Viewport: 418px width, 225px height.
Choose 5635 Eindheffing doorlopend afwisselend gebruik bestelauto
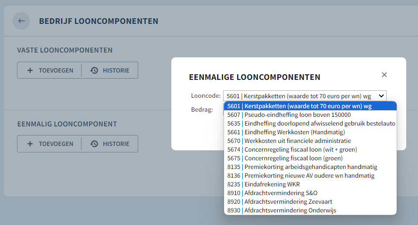(310, 123)
